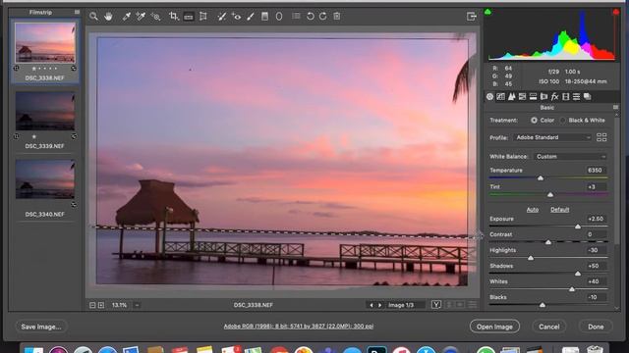This screenshot has height=353, width=629.
Task: Select the Red Eye Removal tool
Action: [236, 17]
